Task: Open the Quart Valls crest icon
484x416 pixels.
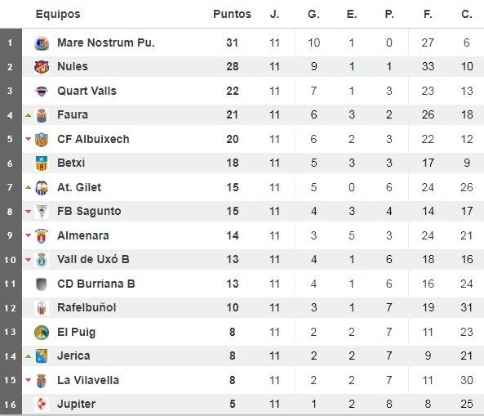Action: [42, 92]
